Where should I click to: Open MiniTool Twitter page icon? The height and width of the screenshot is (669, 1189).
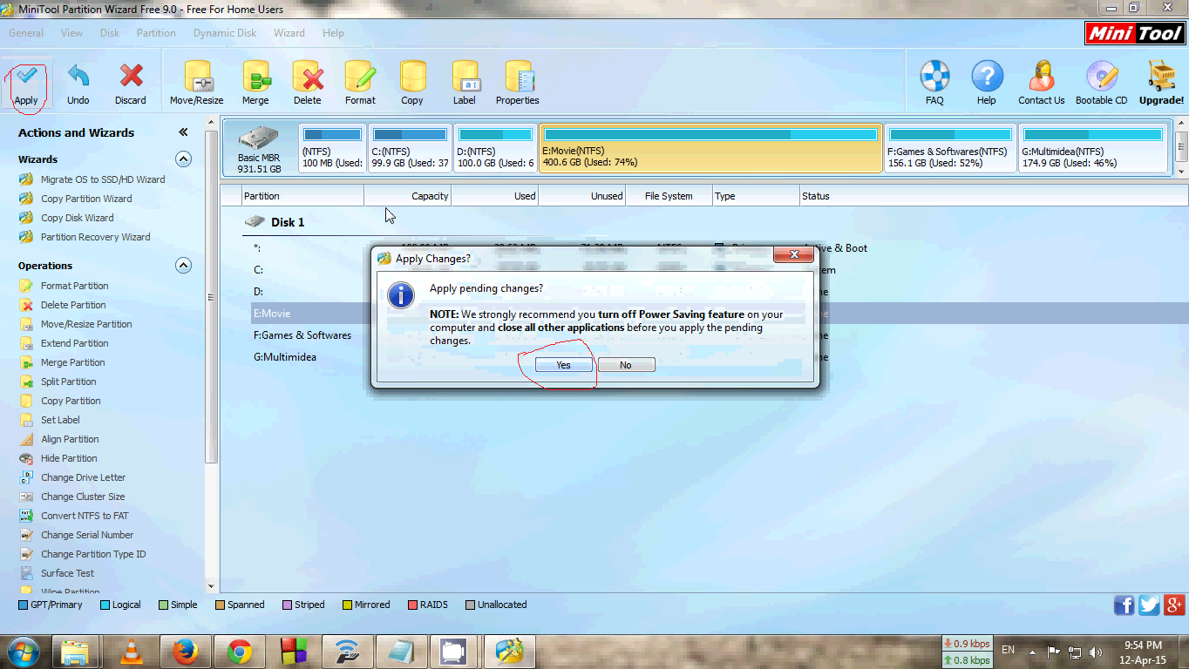point(1149,605)
